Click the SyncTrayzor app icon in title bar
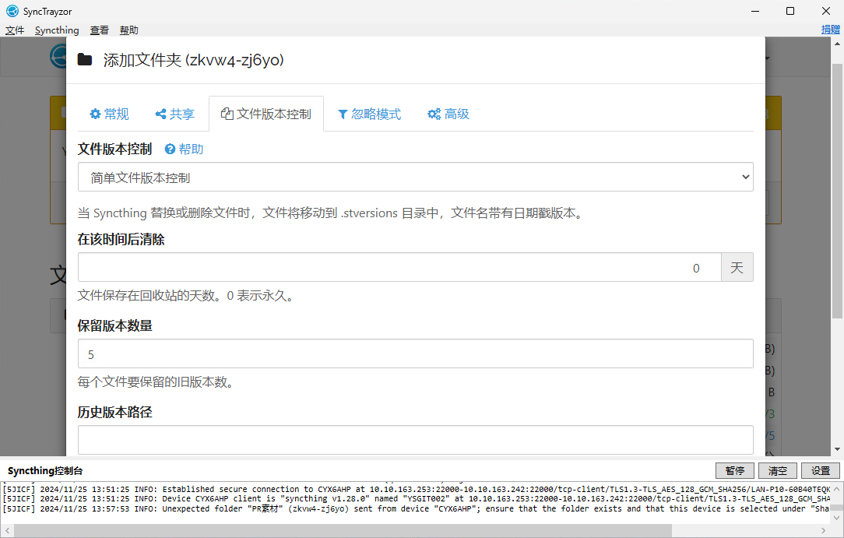 pos(12,11)
